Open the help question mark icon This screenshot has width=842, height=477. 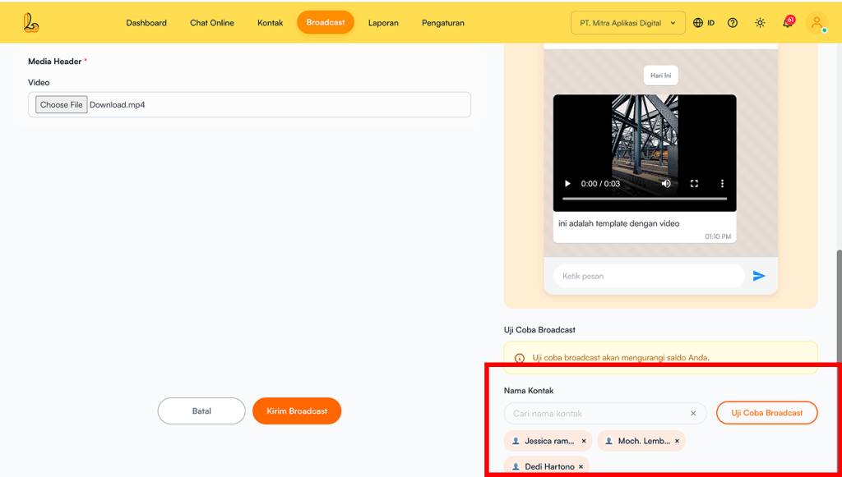tap(733, 23)
